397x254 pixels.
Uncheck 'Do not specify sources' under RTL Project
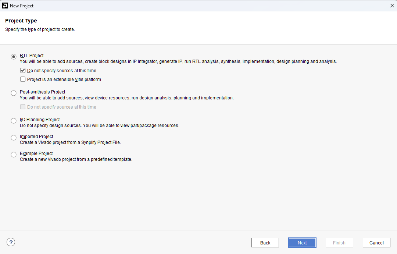[23, 70]
